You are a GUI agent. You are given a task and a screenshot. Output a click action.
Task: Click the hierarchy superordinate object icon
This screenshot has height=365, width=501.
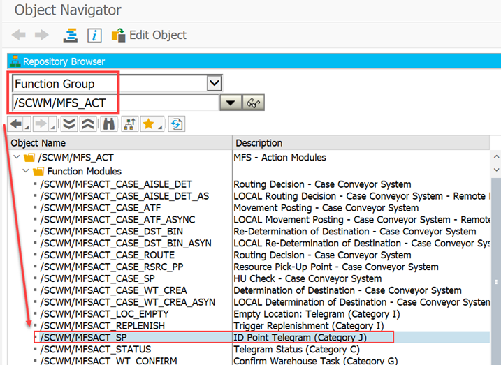click(x=130, y=124)
